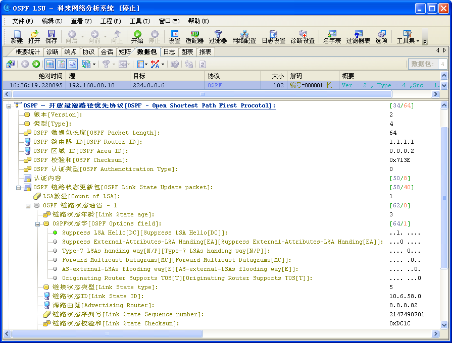Open the 工具(T) menu

coord(139,21)
